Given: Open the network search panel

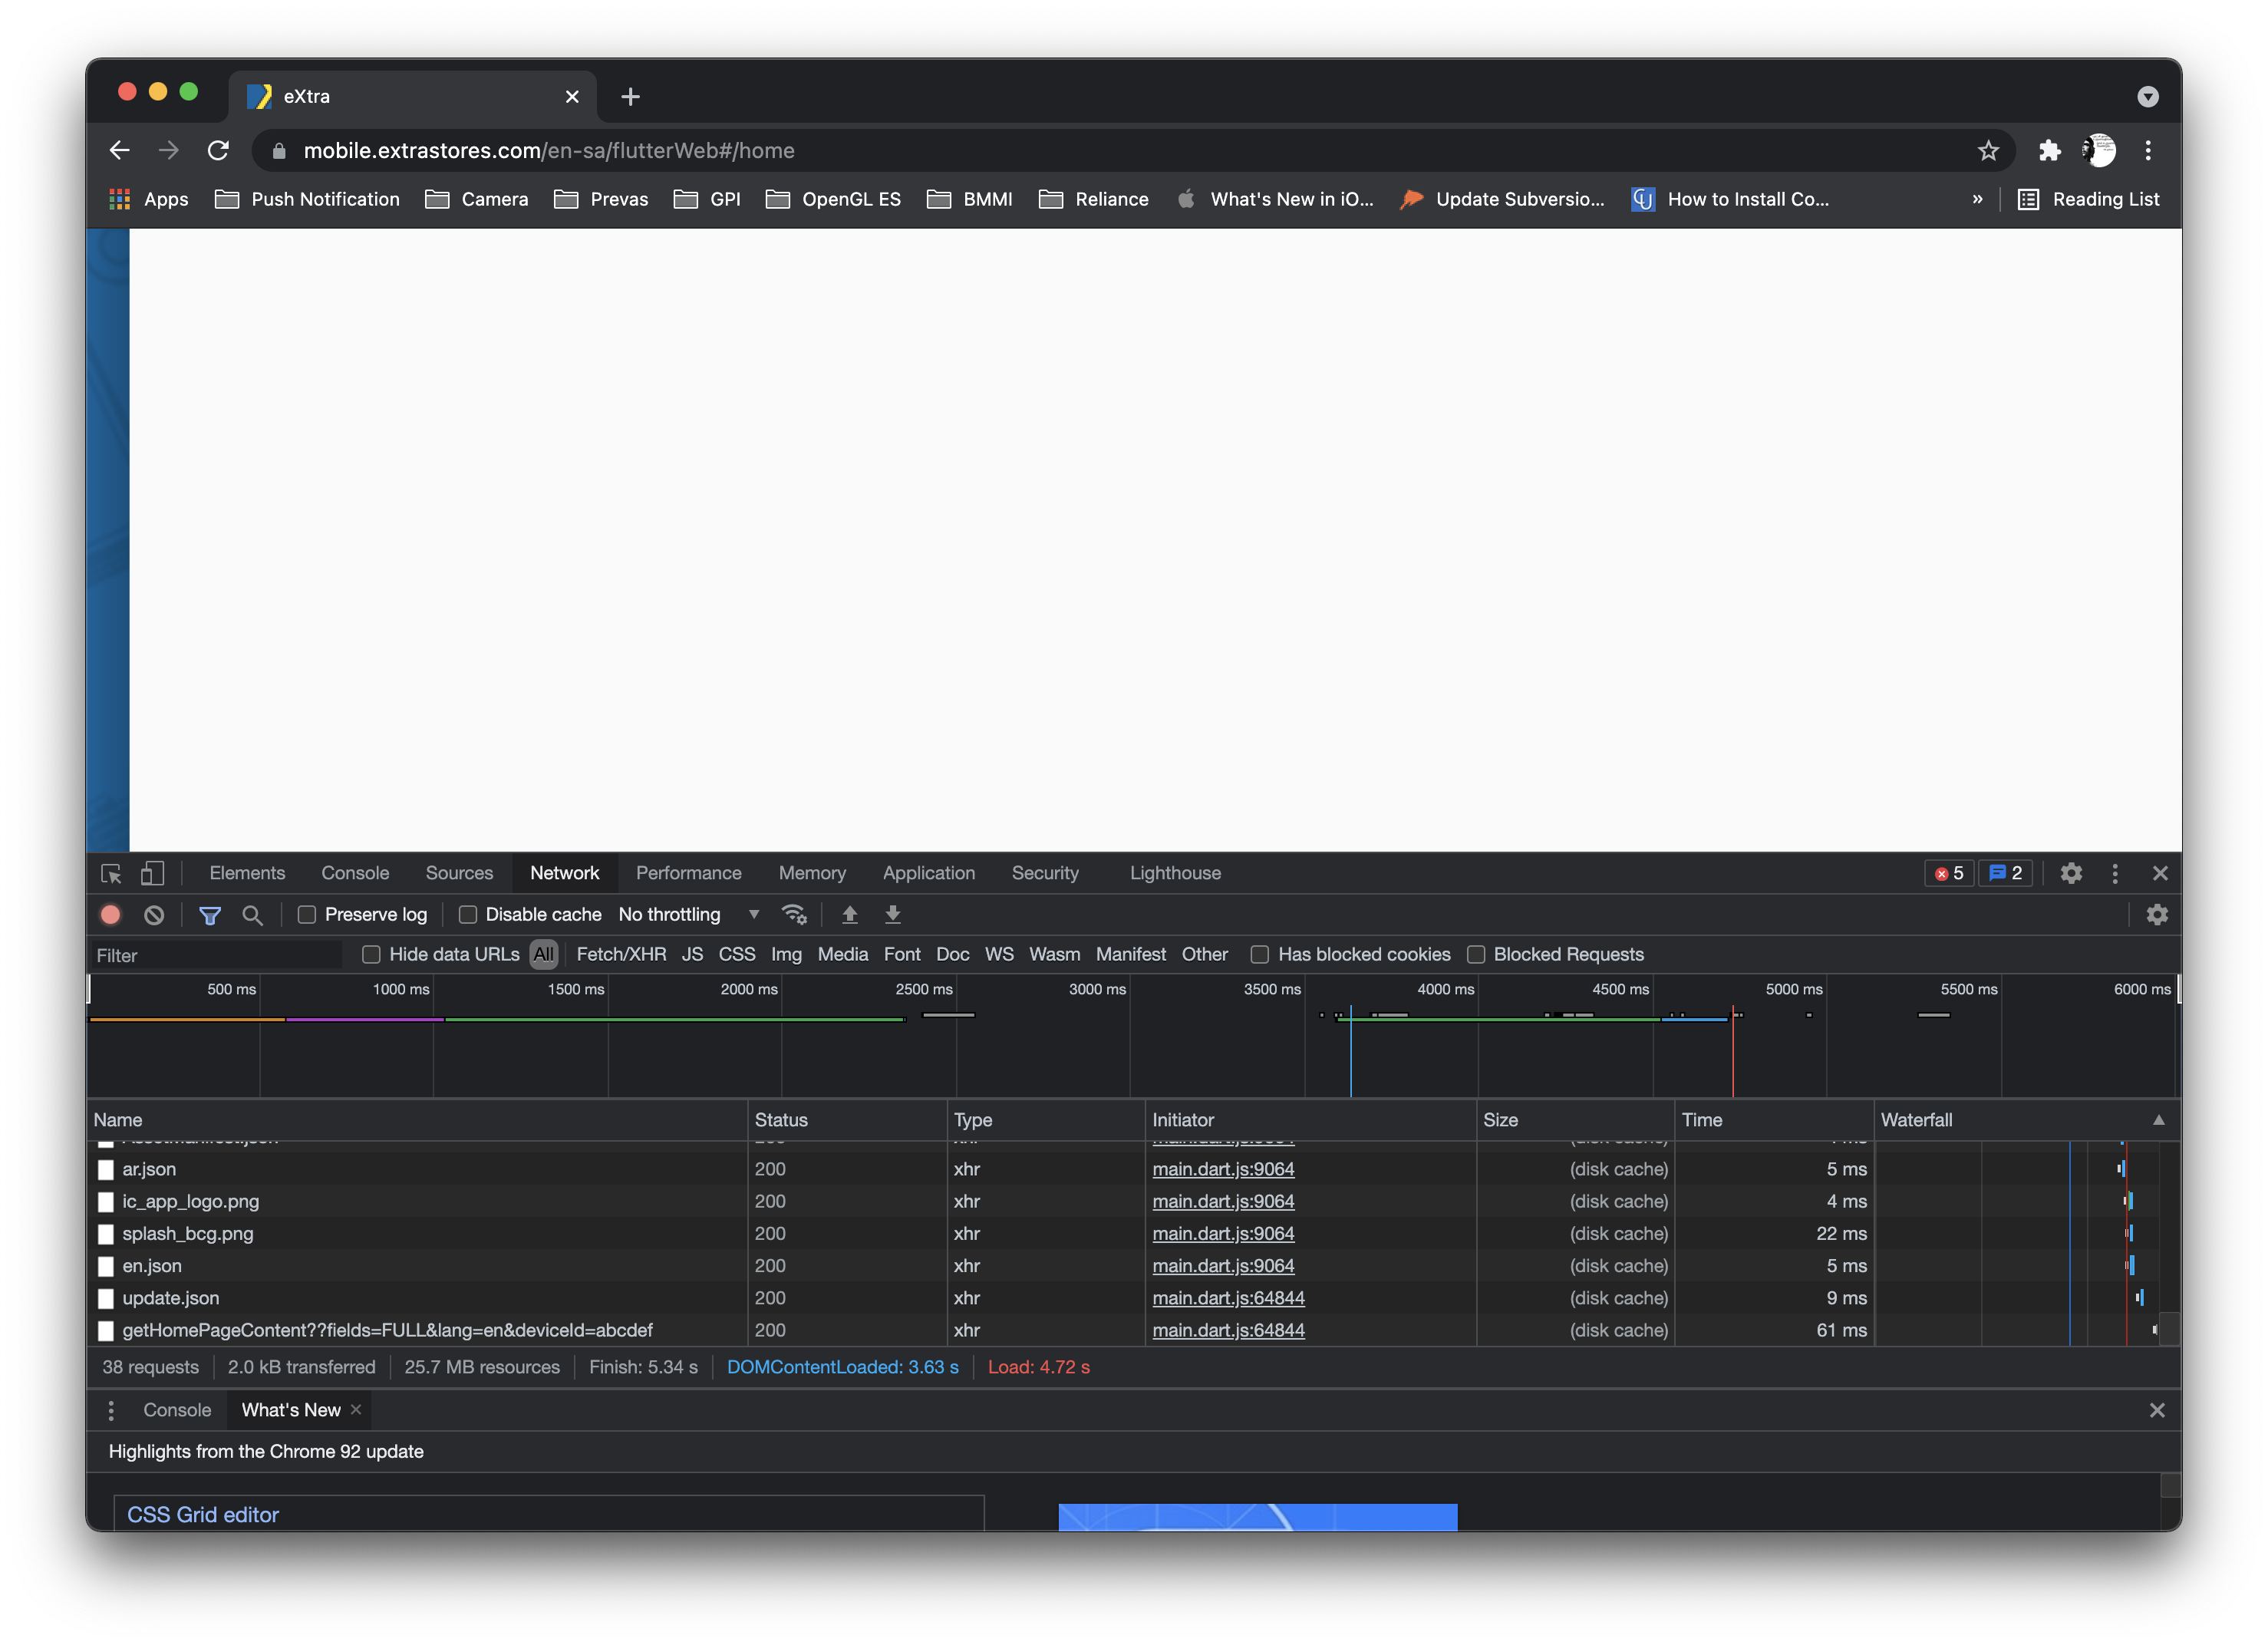Looking at the screenshot, I should point(252,914).
